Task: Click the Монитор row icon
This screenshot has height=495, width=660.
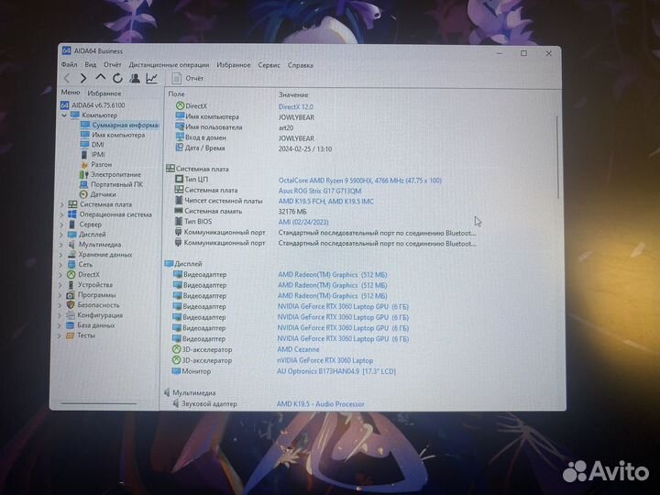Action: point(175,371)
